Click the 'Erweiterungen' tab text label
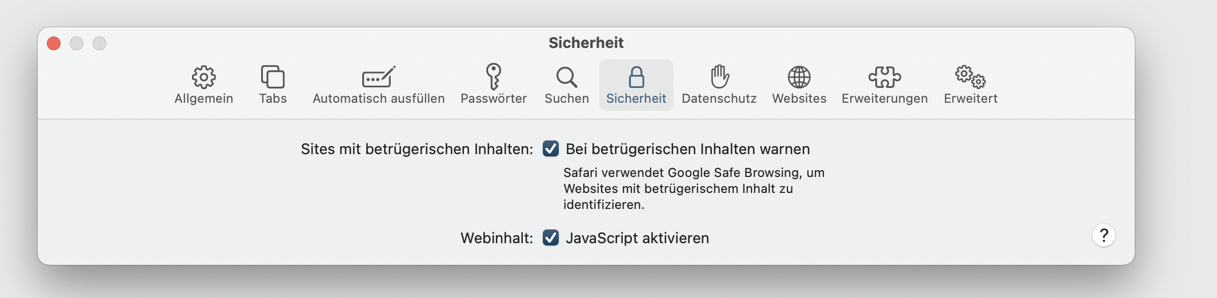The height and width of the screenshot is (298, 1217). click(x=884, y=99)
